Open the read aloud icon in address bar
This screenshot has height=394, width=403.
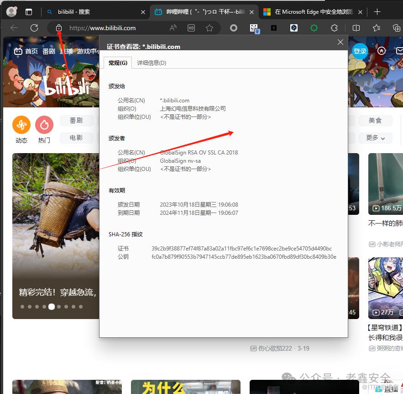pos(173,28)
